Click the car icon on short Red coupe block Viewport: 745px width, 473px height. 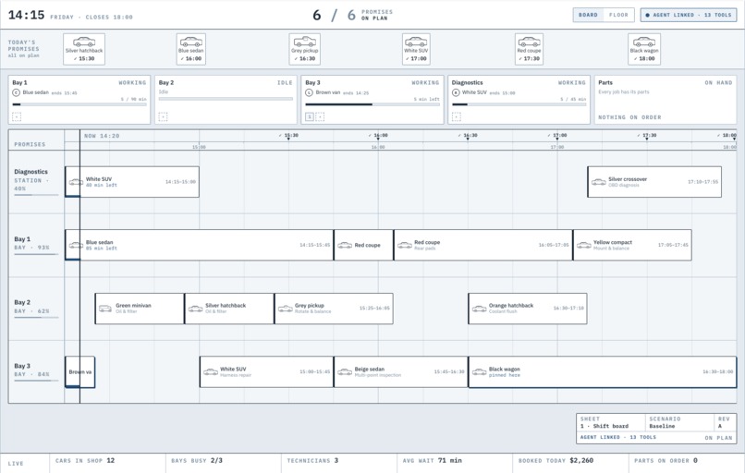(345, 245)
